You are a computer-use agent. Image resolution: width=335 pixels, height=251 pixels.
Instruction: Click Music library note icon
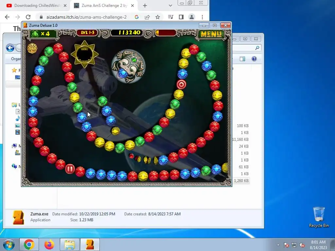tap(18, 118)
